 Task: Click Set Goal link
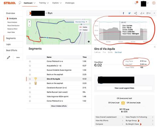(118, 52)
